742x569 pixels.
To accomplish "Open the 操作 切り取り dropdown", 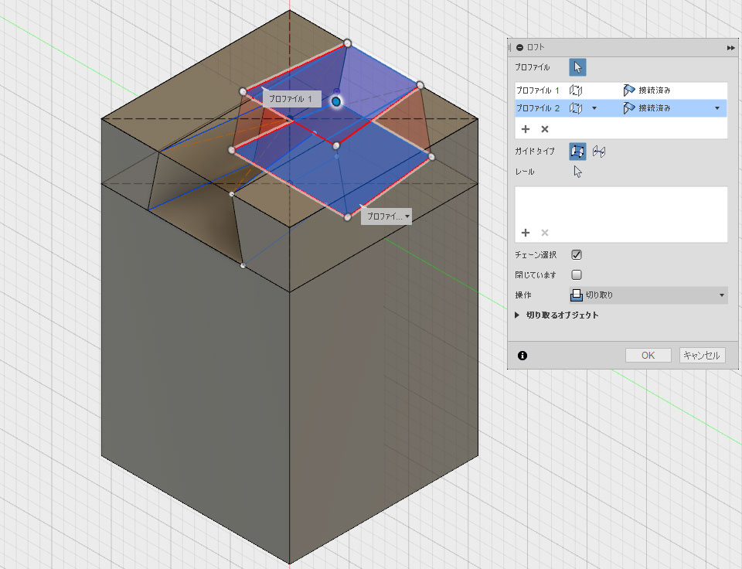I will pos(648,295).
